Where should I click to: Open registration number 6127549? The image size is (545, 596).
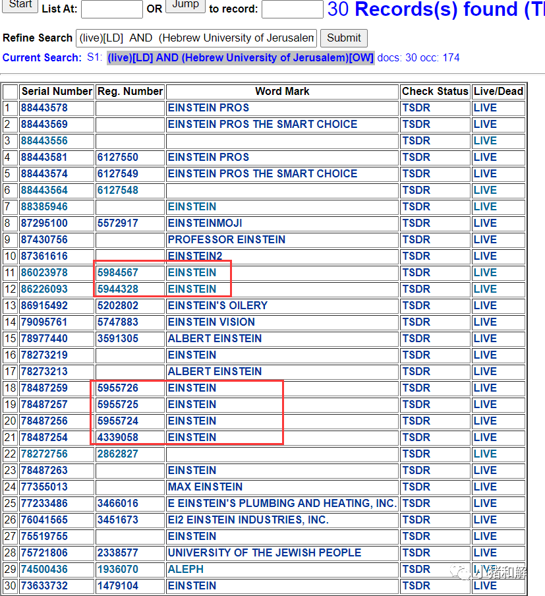118,173
